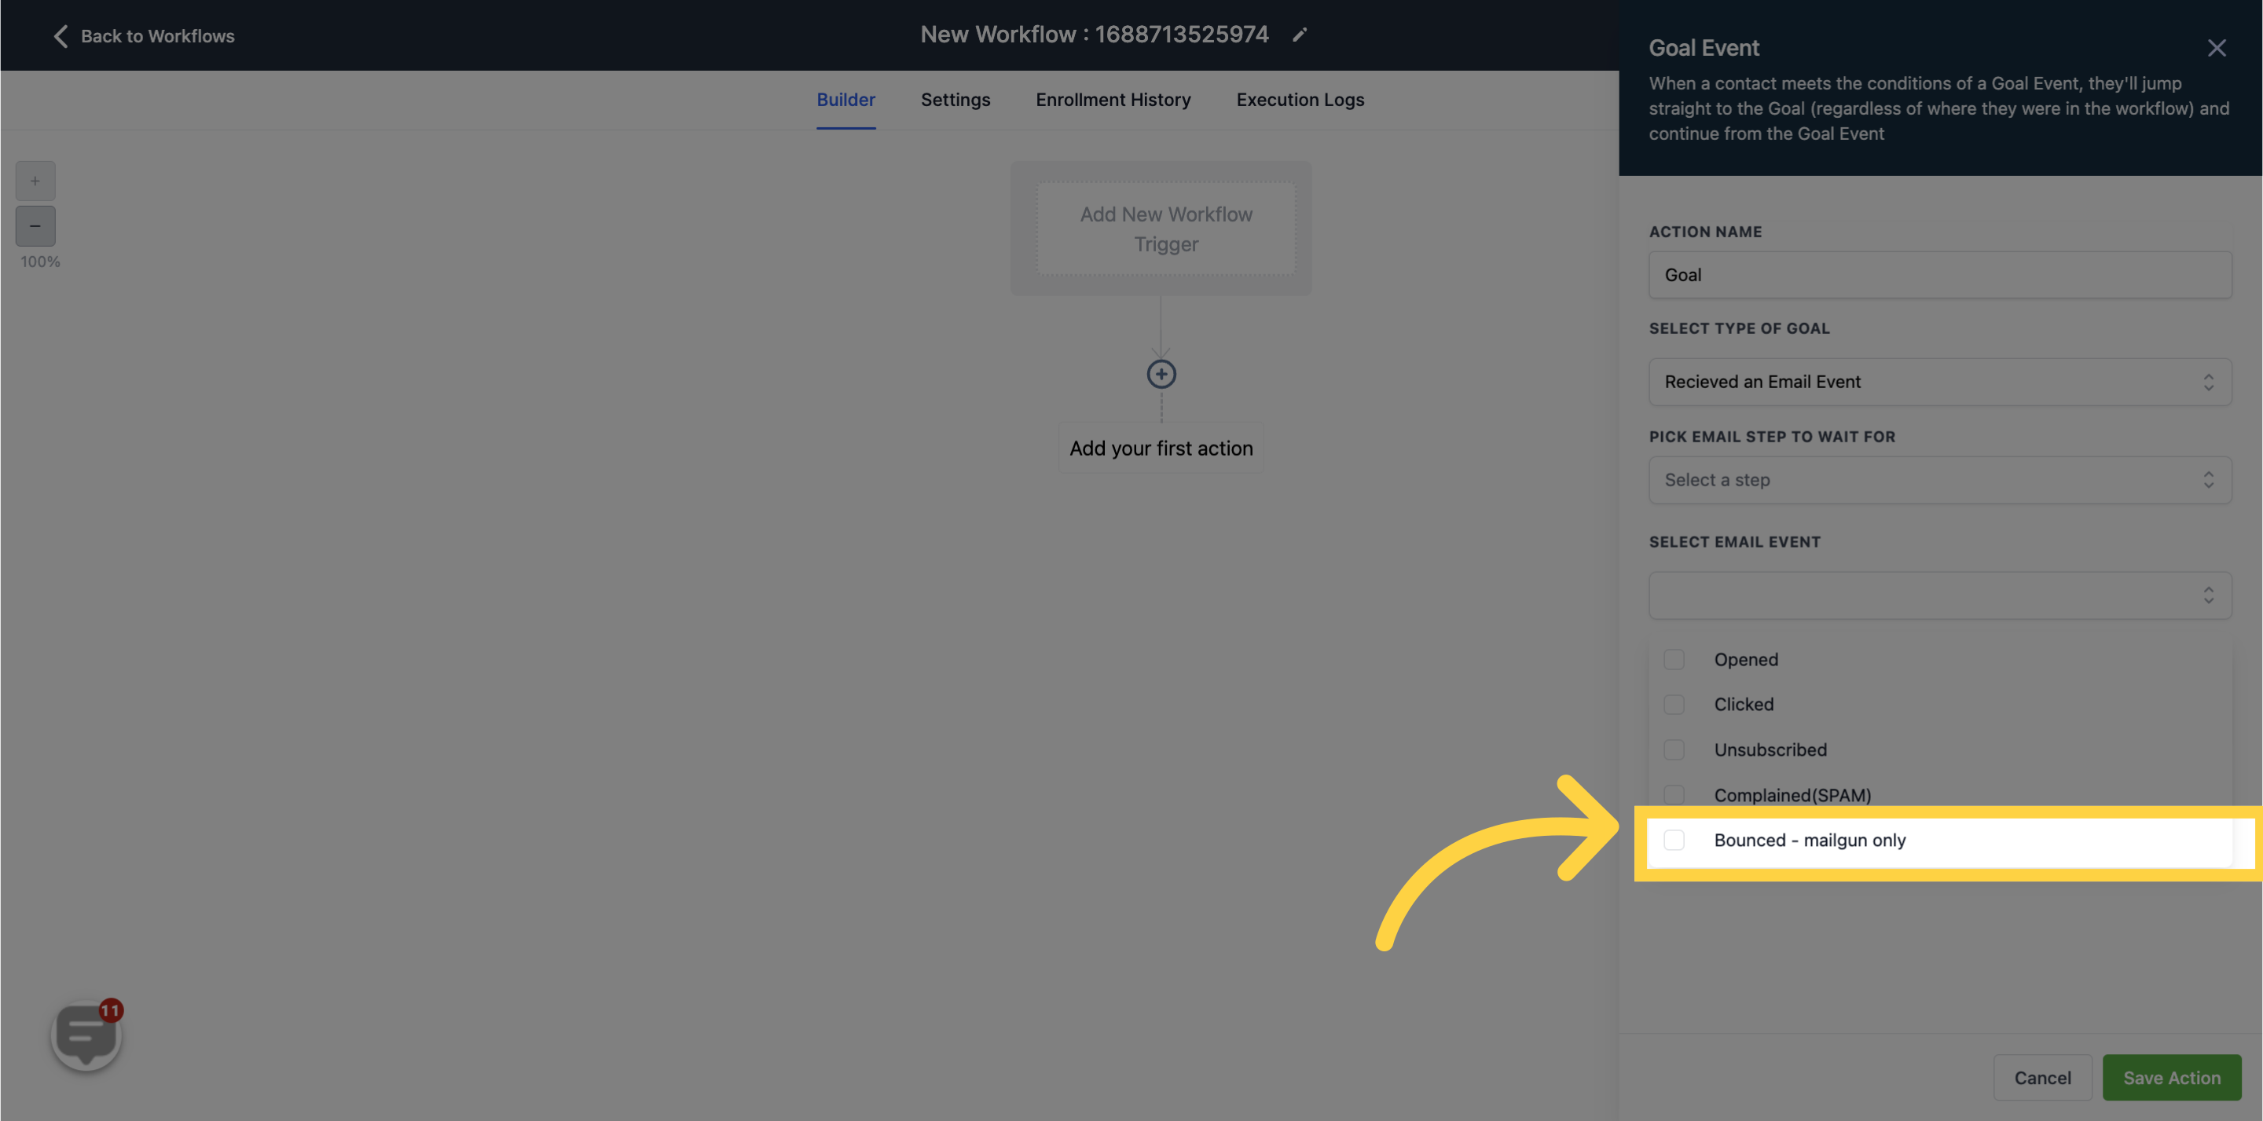
Task: Click the Add first action plus icon
Action: 1162,372
